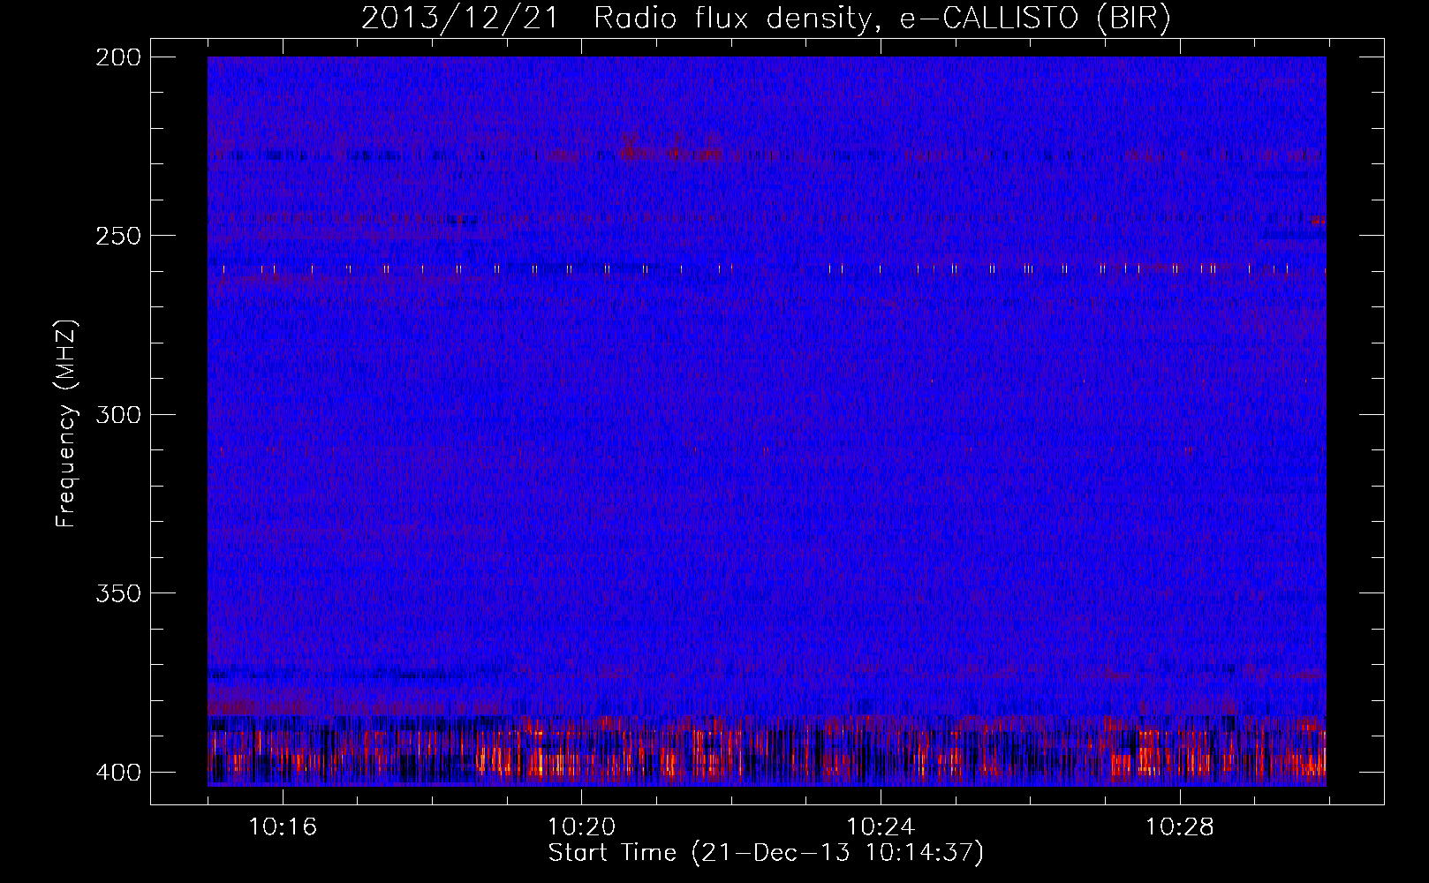Image resolution: width=1429 pixels, height=883 pixels.
Task: Select the 250 frequency axis label
Action: tap(118, 236)
